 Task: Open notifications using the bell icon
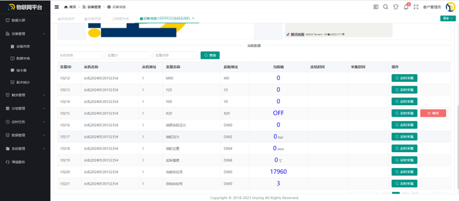click(x=406, y=7)
